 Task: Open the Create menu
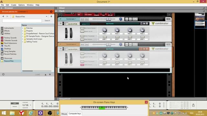point(14,5)
